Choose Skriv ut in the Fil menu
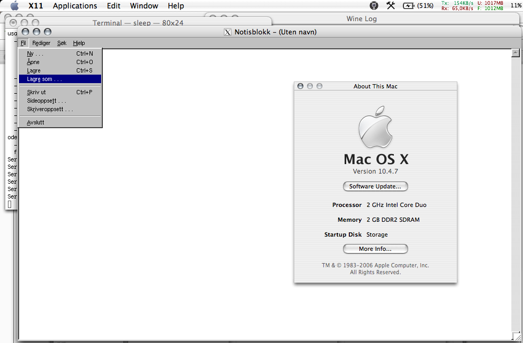The width and height of the screenshot is (523, 343). 60,92
